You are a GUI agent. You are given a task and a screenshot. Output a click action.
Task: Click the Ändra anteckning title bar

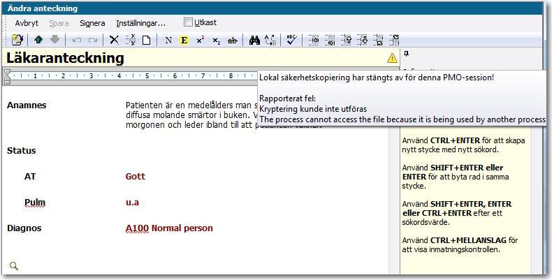pyautogui.click(x=272, y=8)
